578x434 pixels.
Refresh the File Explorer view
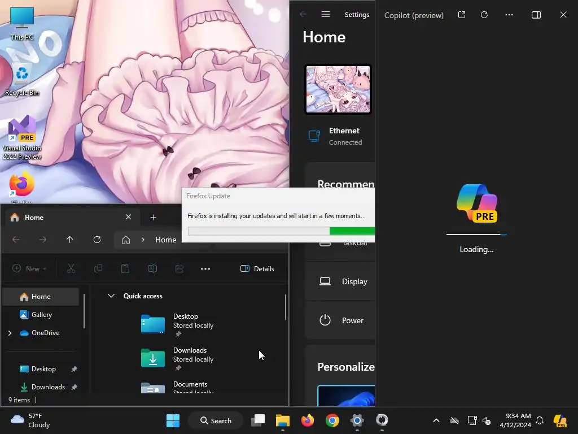(97, 240)
